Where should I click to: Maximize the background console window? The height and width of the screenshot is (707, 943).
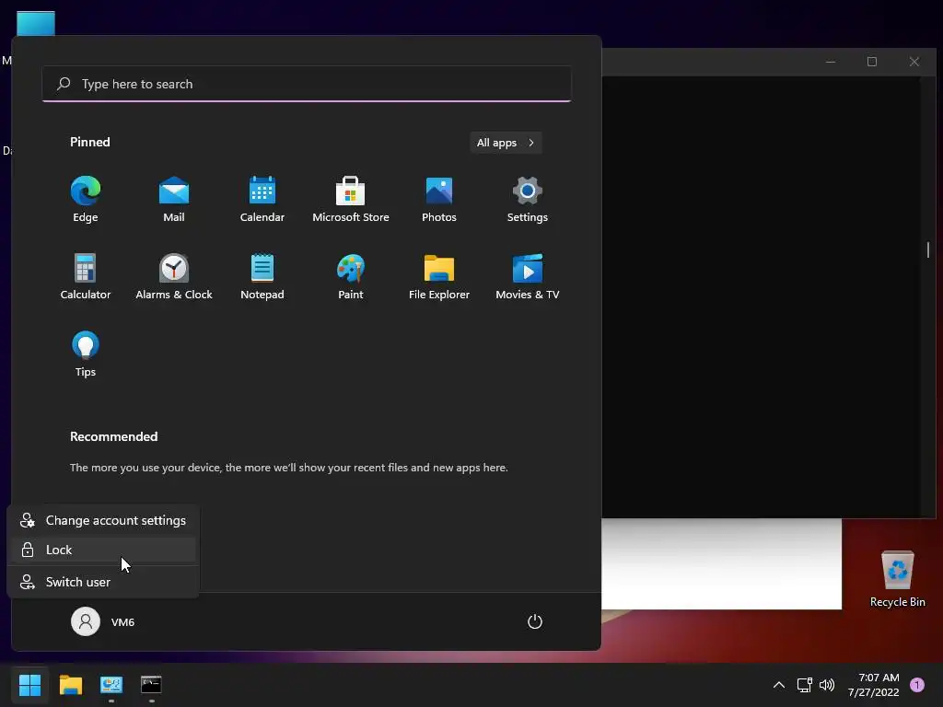tap(872, 62)
